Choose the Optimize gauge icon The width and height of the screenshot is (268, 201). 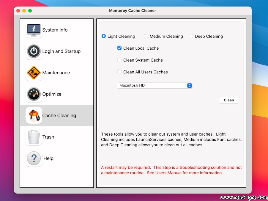click(34, 94)
